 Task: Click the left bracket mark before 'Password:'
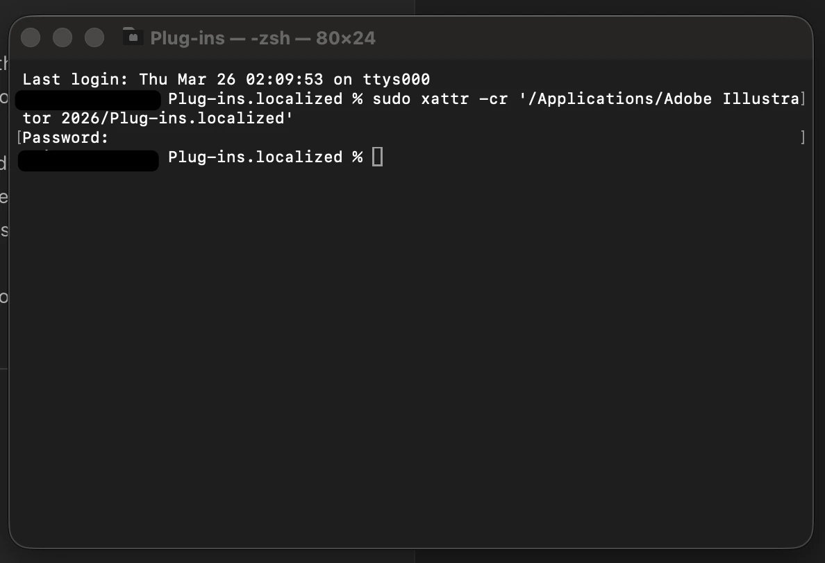(x=19, y=137)
